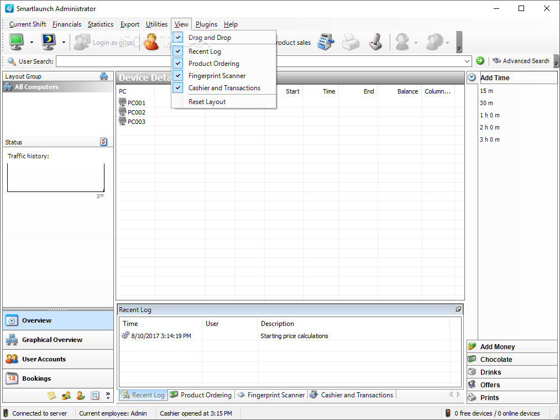Image resolution: width=560 pixels, height=420 pixels.
Task: Click the grey user chat icon
Action: 435,42
